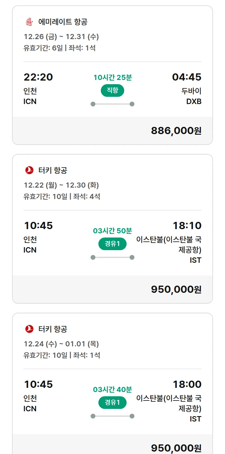
Task: Select the 12.24 (수) ~ 01.01 (목) date range
Action: point(61,344)
